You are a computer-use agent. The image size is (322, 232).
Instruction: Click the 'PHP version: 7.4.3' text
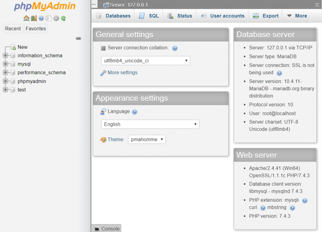[270, 216]
